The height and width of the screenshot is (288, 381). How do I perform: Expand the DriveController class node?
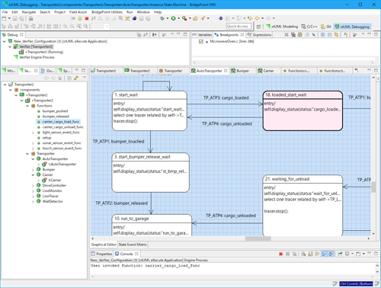(33, 185)
